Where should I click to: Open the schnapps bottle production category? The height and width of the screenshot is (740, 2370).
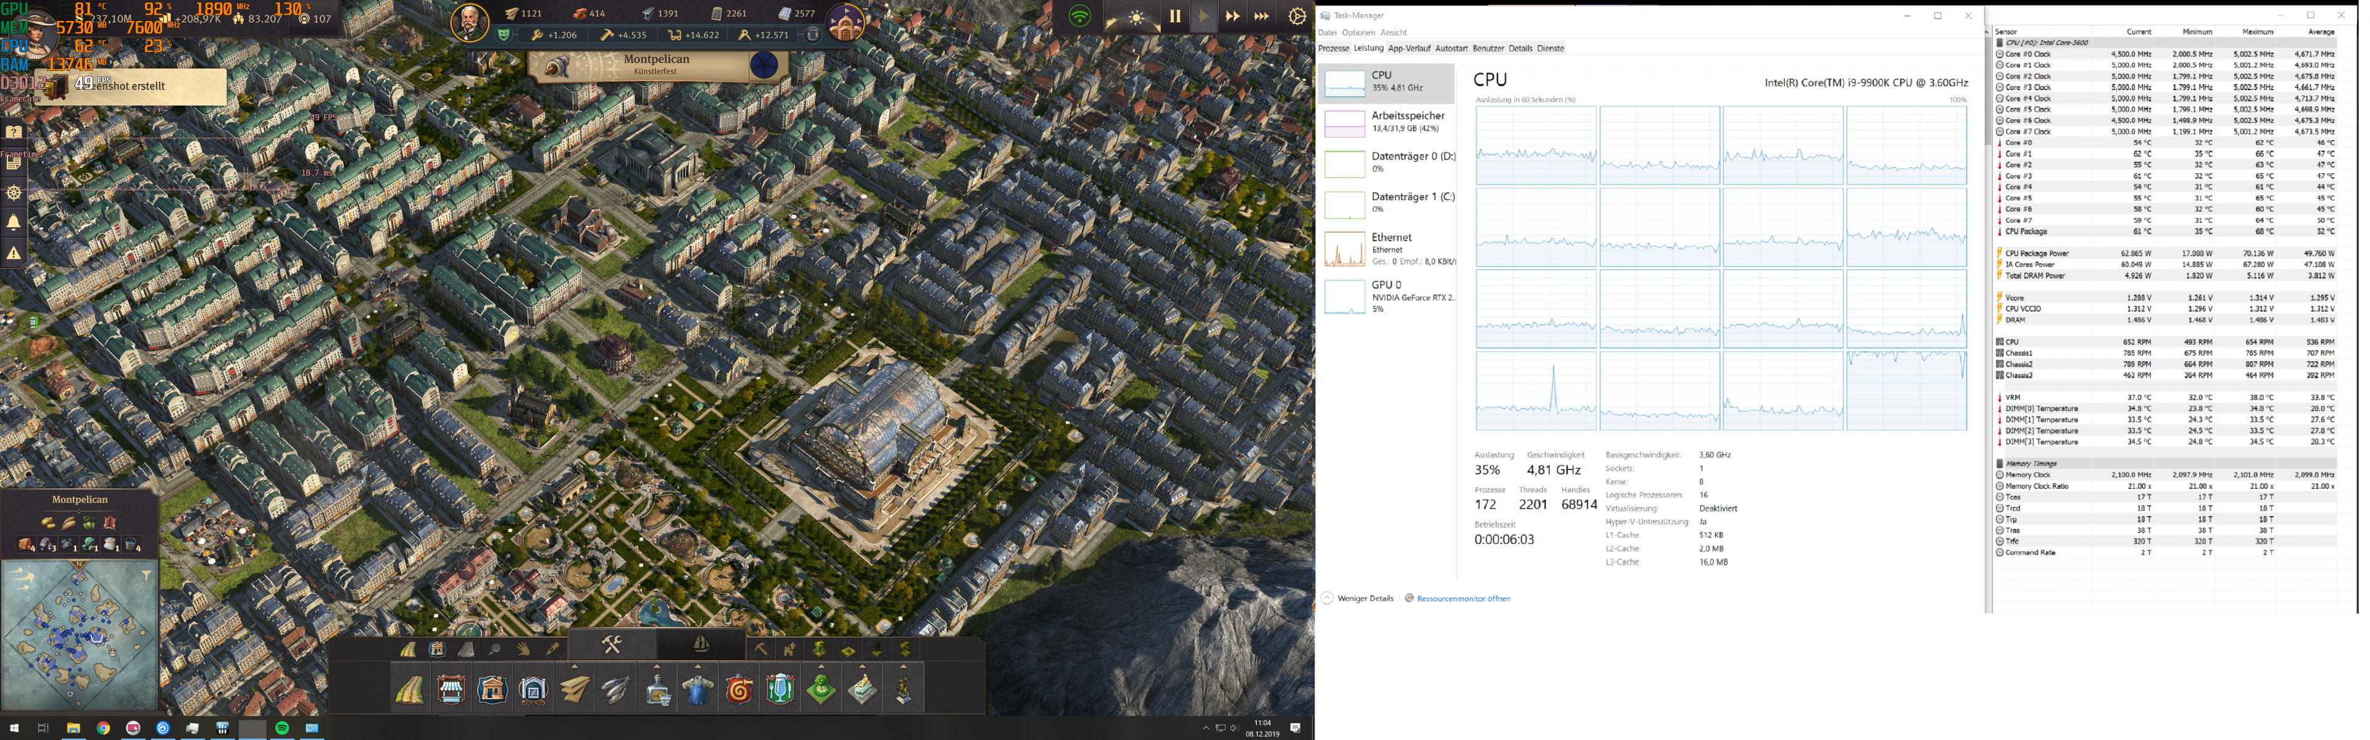657,690
